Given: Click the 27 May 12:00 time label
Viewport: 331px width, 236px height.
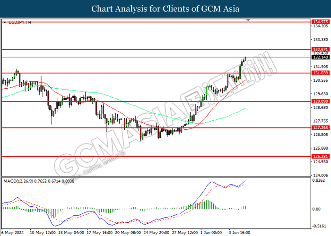Looking at the screenshot, I should 185,233.
